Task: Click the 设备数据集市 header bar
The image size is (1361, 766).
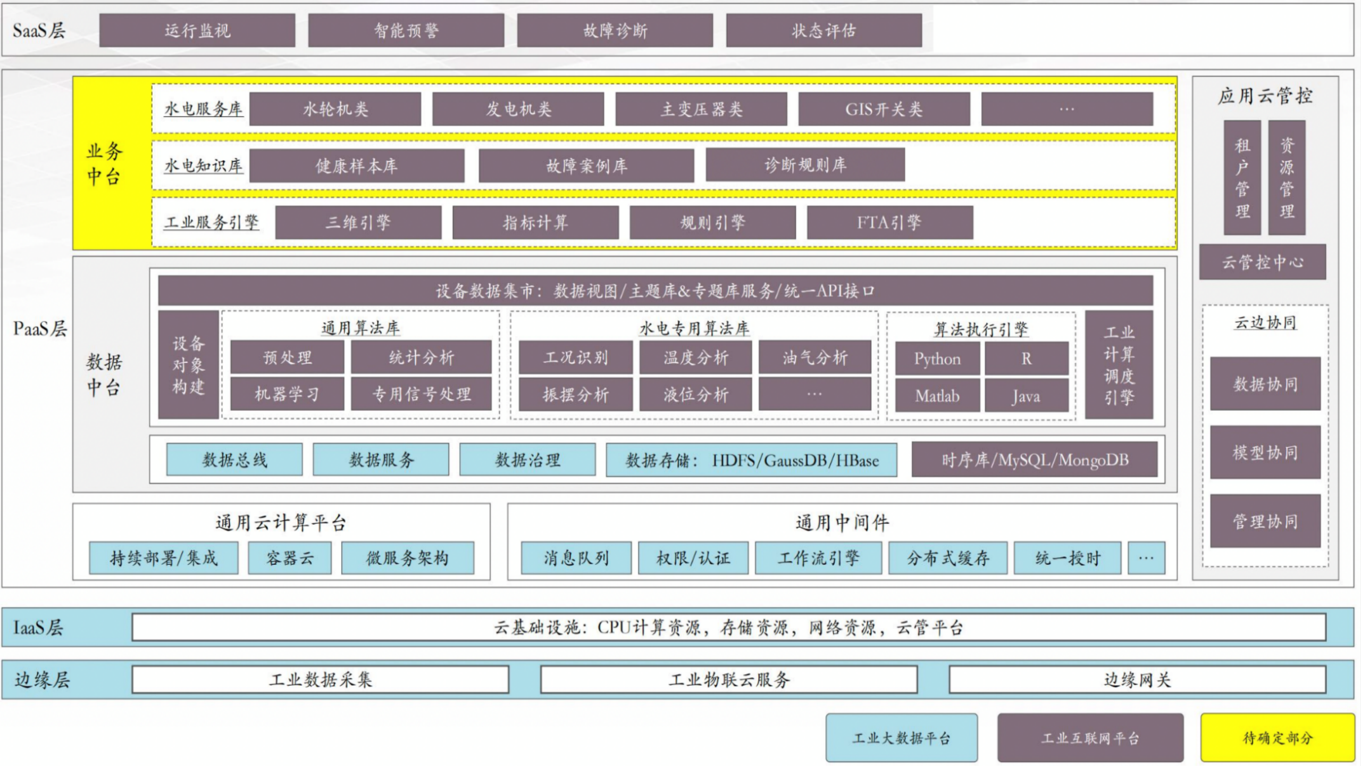Action: (x=656, y=290)
